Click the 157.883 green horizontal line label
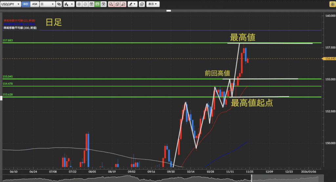Image resolution: width=336 pixels, height=182 pixels. click(x=8, y=41)
